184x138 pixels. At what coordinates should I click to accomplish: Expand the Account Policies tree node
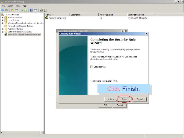click(x=3, y=18)
